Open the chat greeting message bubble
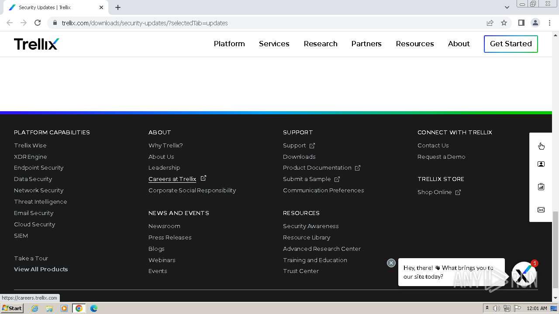559x314 pixels. click(x=451, y=272)
